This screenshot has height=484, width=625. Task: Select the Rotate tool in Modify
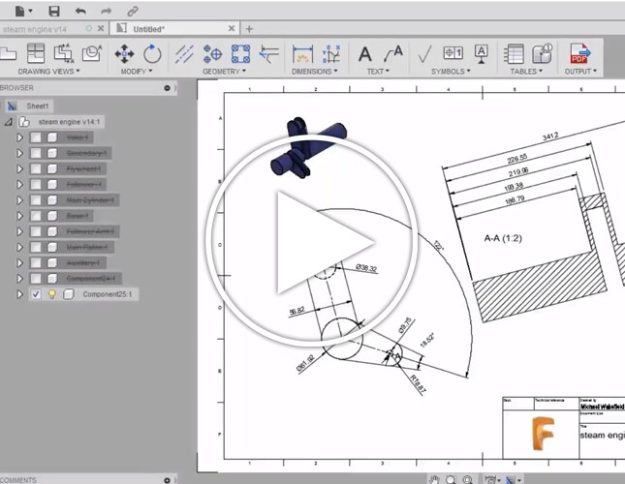(x=152, y=54)
